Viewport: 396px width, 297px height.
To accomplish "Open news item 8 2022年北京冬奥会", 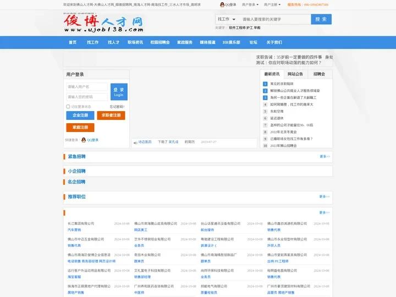I will tap(283, 132).
